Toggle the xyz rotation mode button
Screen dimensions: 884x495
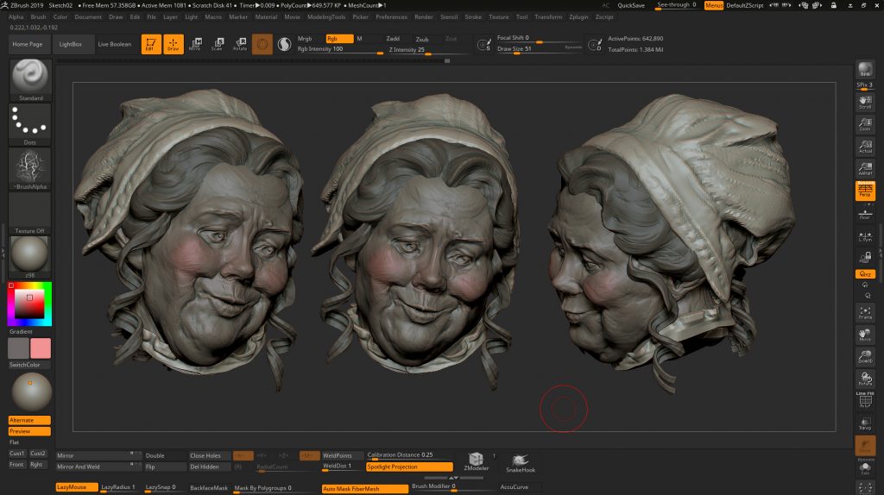point(865,274)
